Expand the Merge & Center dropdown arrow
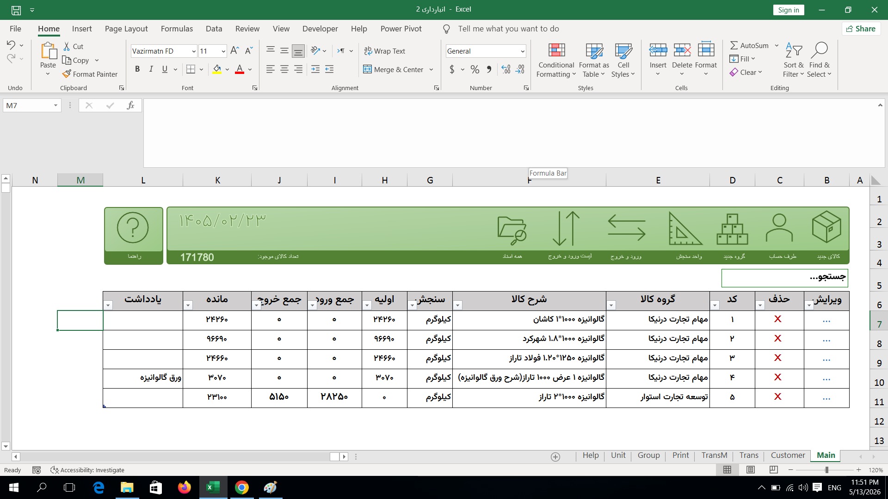Viewport: 888px width, 499px height. click(x=431, y=69)
